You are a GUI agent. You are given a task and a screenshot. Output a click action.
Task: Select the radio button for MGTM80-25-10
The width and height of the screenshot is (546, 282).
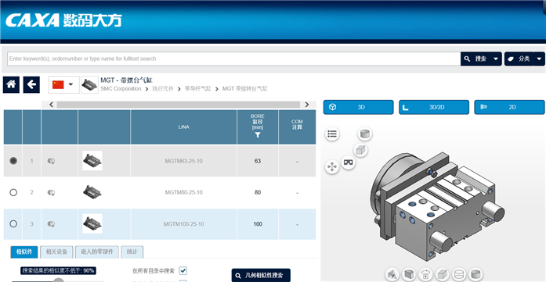pos(13,192)
